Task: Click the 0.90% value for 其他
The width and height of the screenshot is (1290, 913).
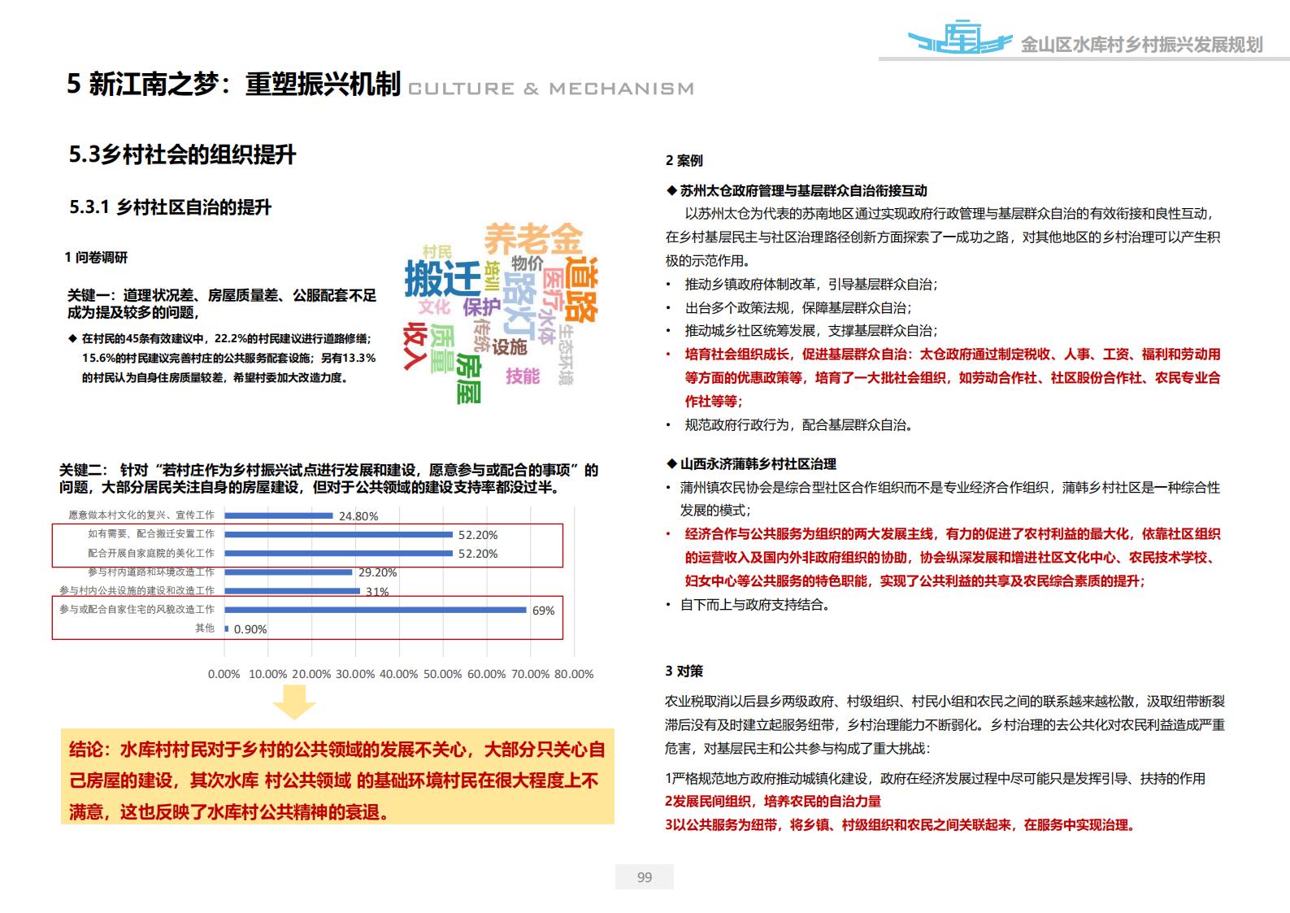Action: (x=250, y=629)
